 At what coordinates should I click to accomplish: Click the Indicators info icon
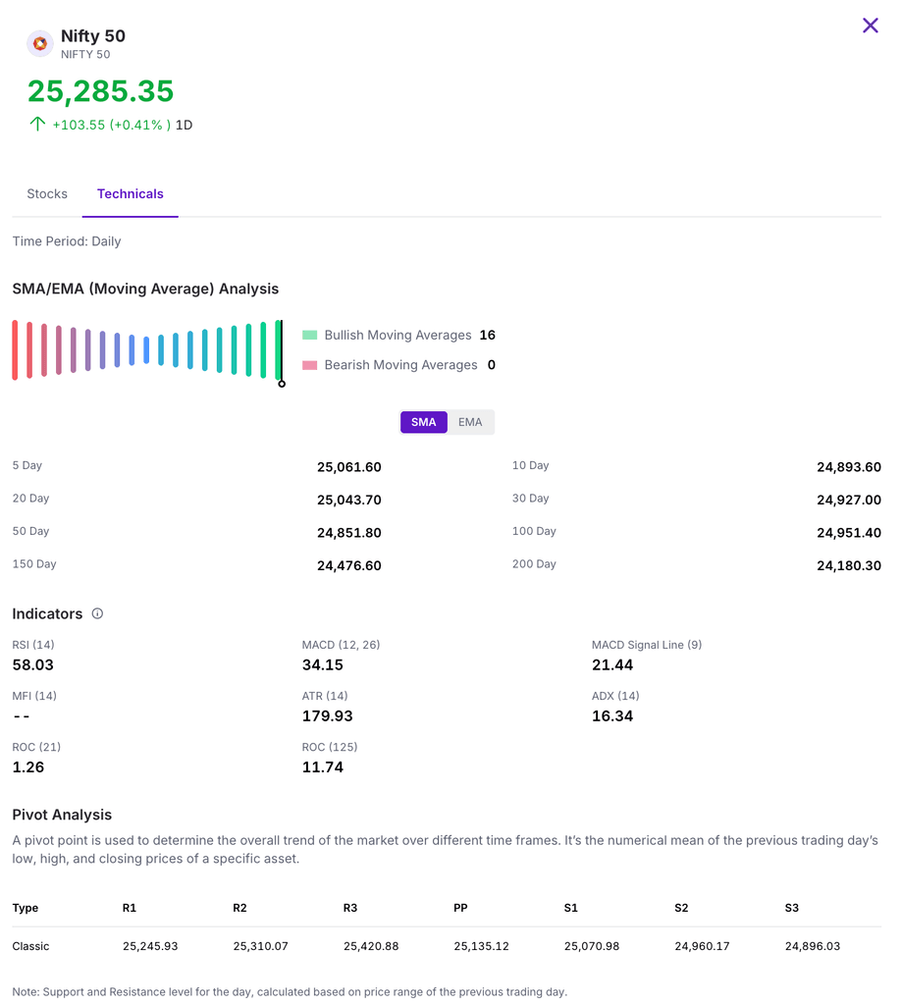pyautogui.click(x=97, y=613)
